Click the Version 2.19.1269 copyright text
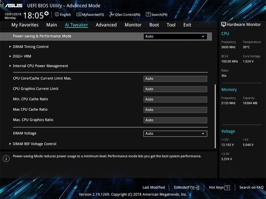The height and width of the screenshot is (199, 266). click(133, 195)
